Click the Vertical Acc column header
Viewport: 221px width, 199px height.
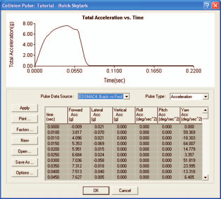tap(124, 116)
